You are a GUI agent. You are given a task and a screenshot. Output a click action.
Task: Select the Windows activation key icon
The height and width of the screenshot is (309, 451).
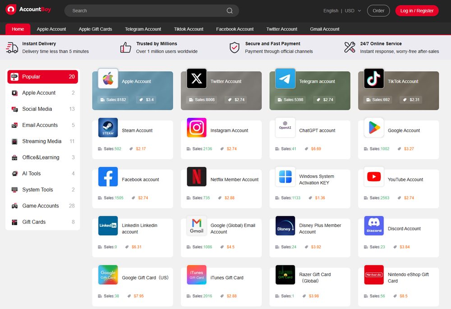(x=285, y=177)
